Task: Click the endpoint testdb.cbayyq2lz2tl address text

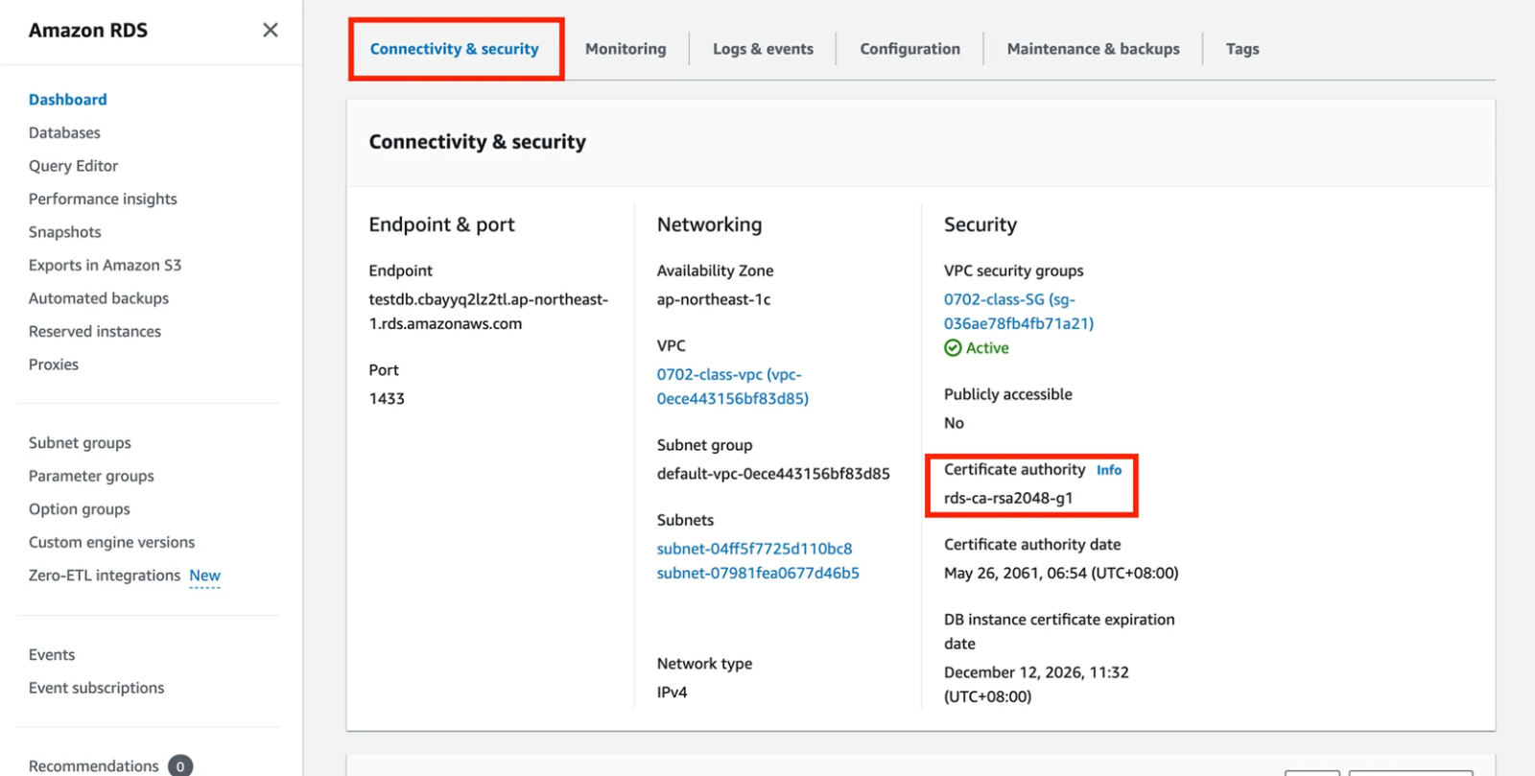Action: (x=488, y=312)
